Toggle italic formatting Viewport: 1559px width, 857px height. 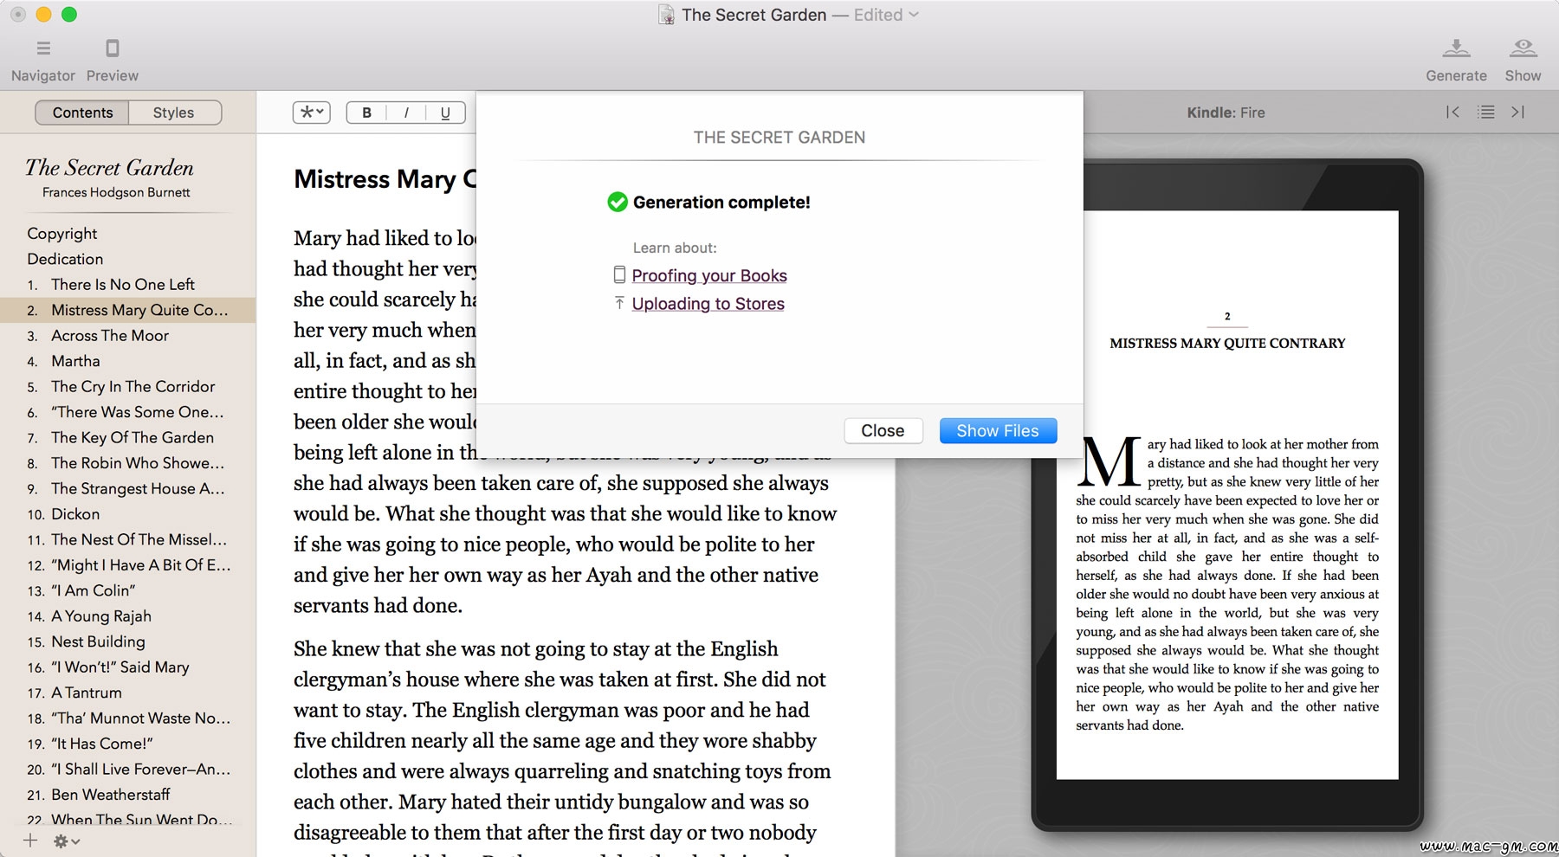click(406, 113)
